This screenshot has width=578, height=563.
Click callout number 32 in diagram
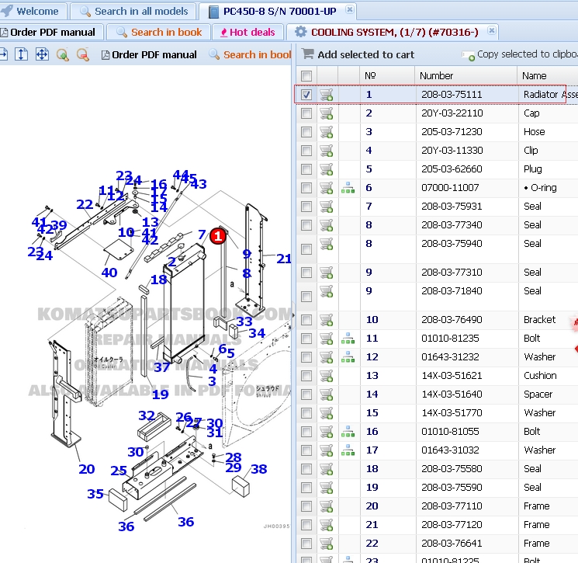coord(147,415)
